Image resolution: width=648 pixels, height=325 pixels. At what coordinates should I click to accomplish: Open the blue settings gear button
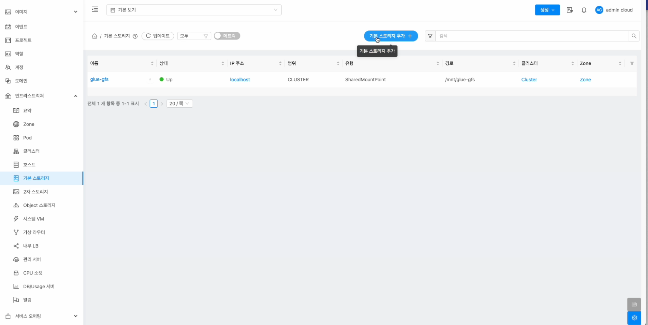[634, 317]
